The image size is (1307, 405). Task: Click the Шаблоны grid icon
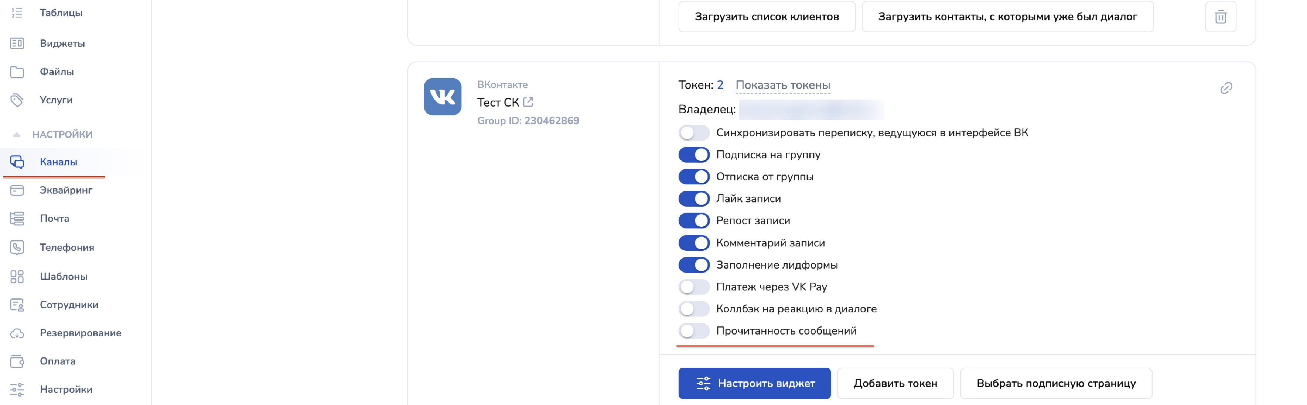(x=17, y=276)
